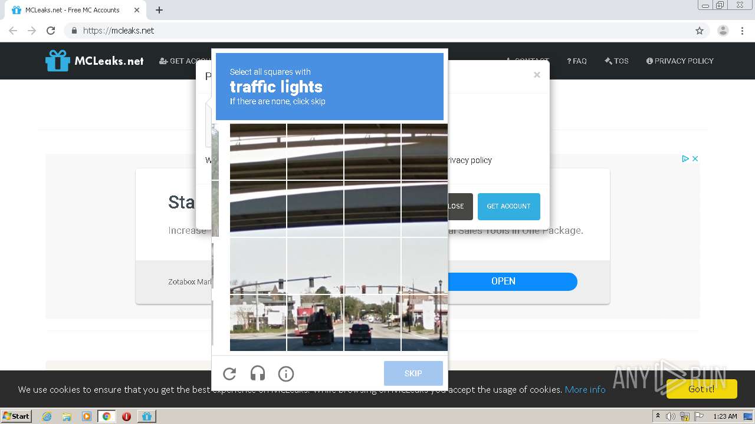Click the MCLeaks.net logo
This screenshot has width=755, height=424.
(x=94, y=61)
